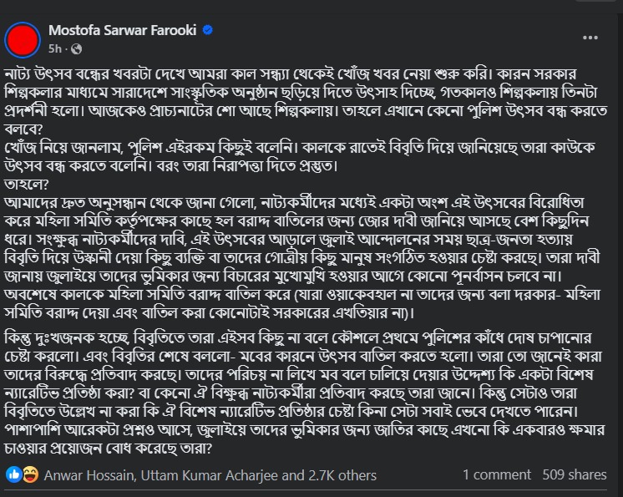Viewport: 623px width, 497px height.
Task: Click the line beginning 'খোঁজ নিয়ে জানলাম'
Action: coord(300,148)
